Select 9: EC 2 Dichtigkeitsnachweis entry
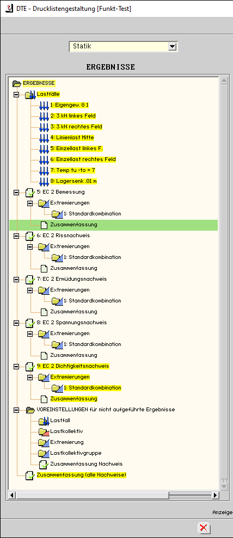The image size is (233, 538). tap(73, 366)
